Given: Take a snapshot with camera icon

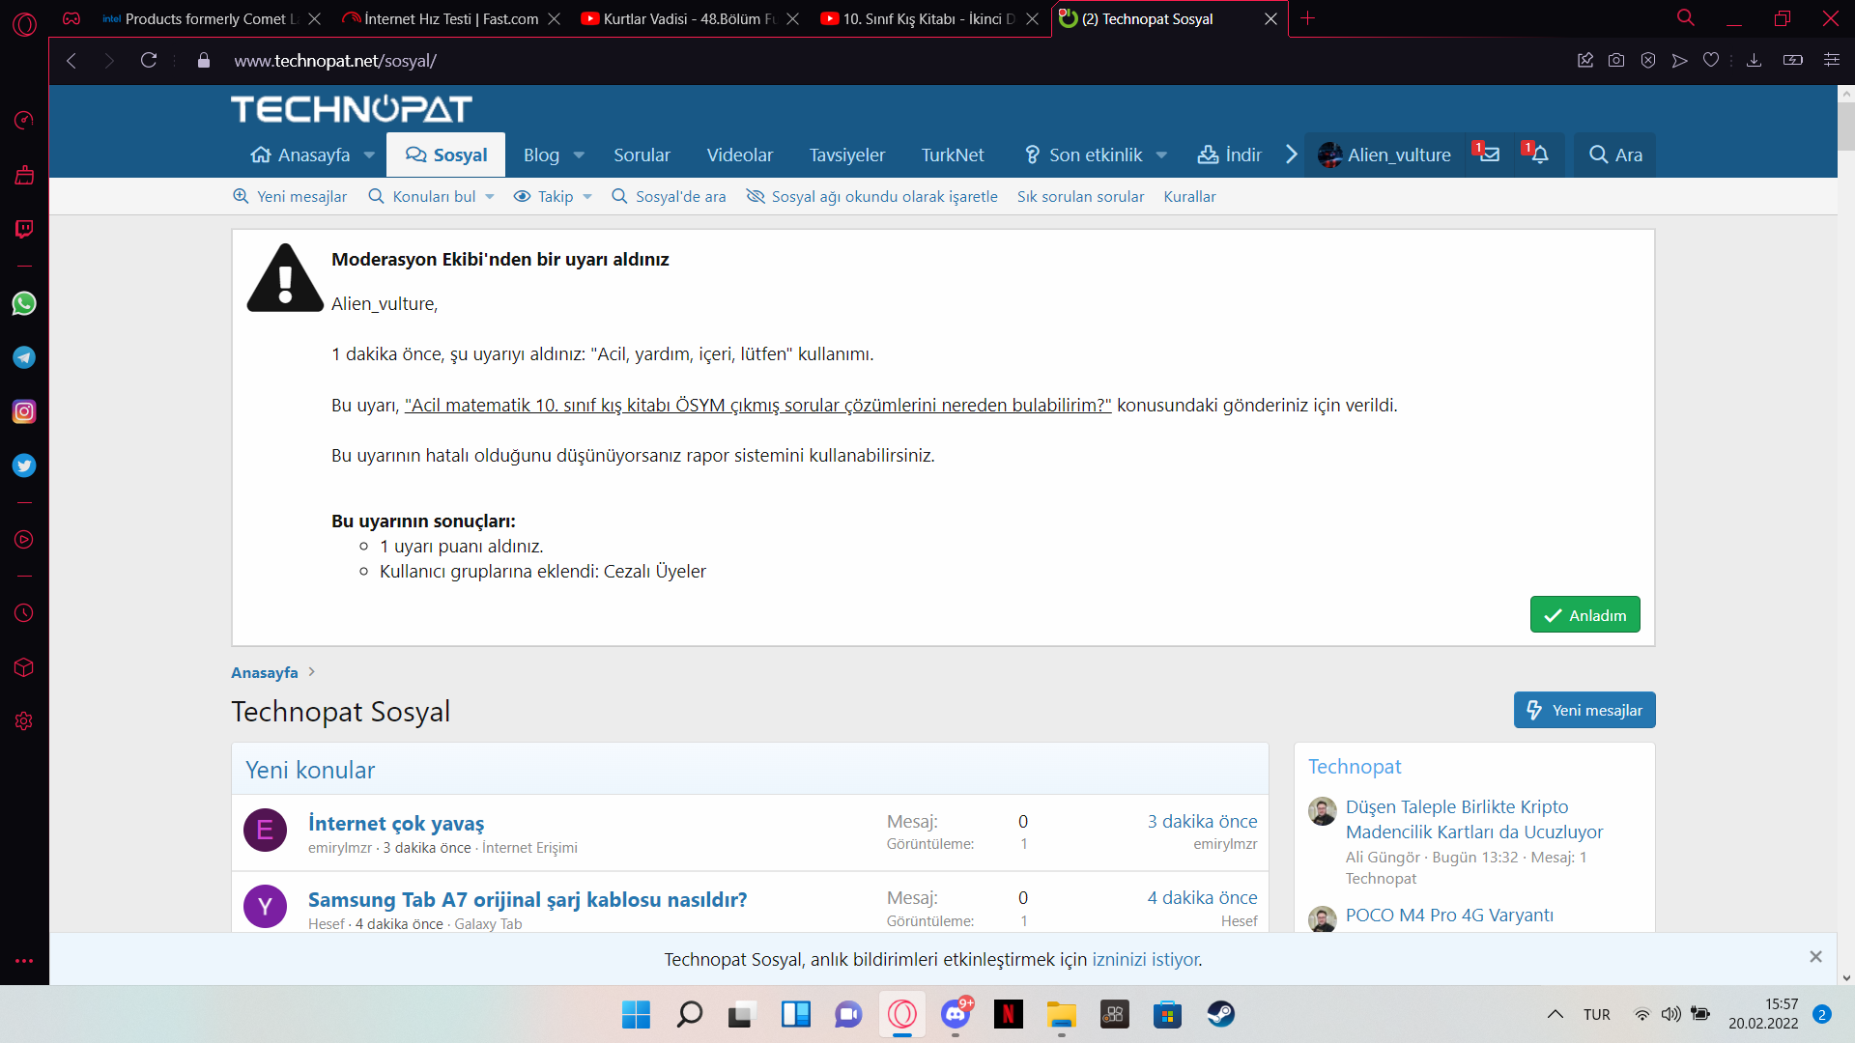Looking at the screenshot, I should click(1616, 60).
